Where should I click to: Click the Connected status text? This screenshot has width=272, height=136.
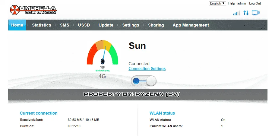click(139, 64)
